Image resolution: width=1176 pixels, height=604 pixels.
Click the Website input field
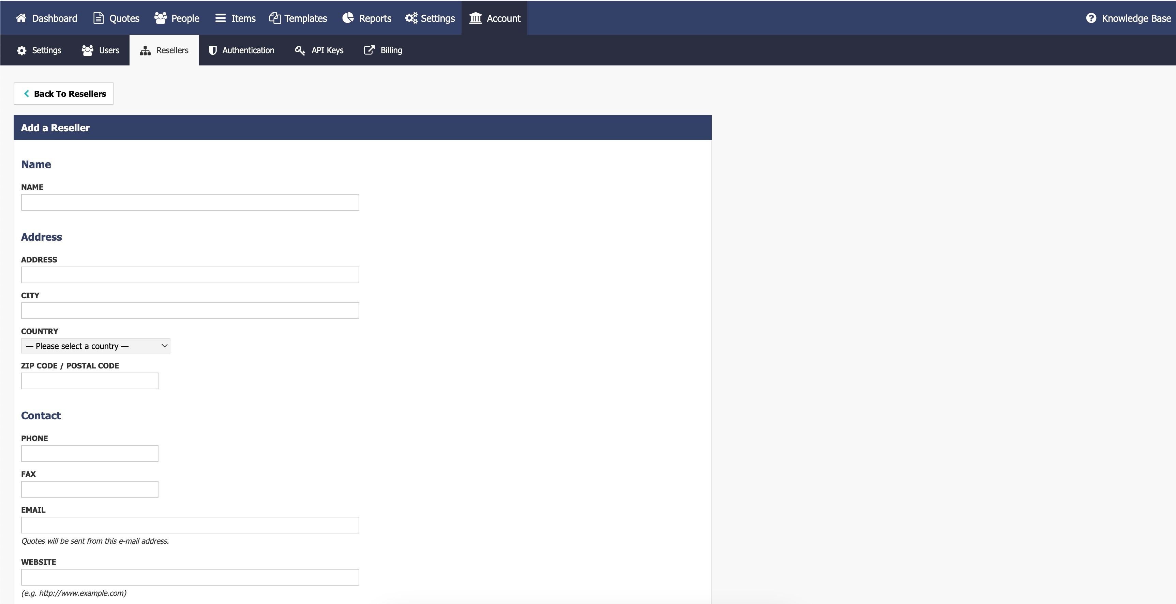click(x=190, y=577)
